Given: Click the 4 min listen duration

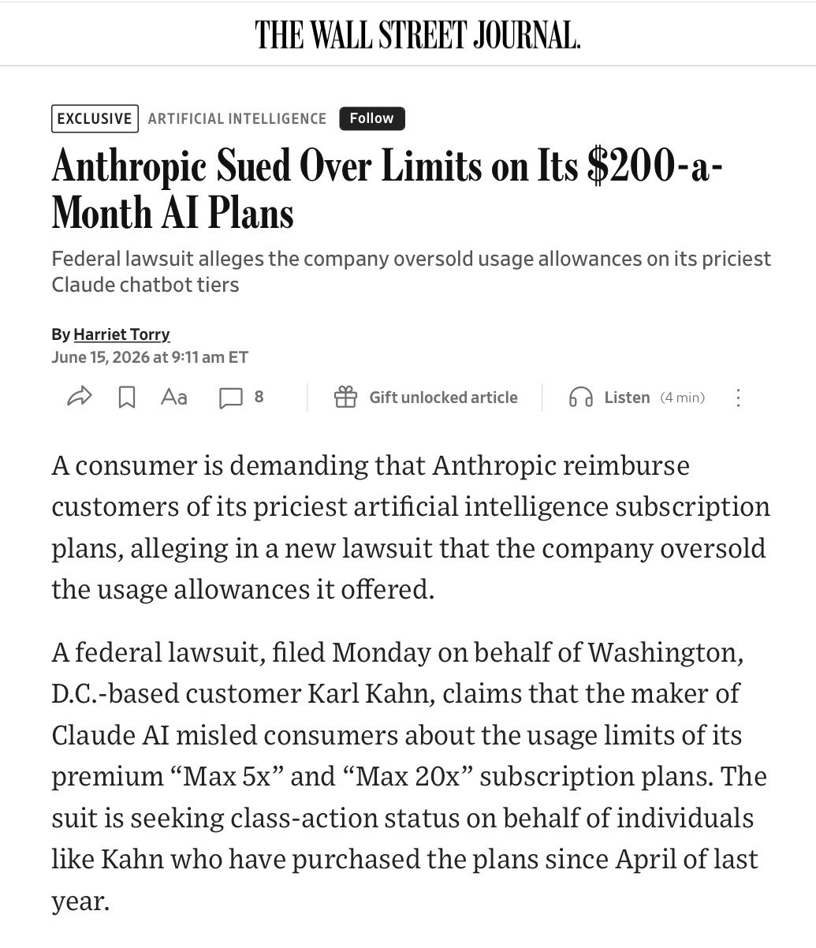Looking at the screenshot, I should coord(683,397).
